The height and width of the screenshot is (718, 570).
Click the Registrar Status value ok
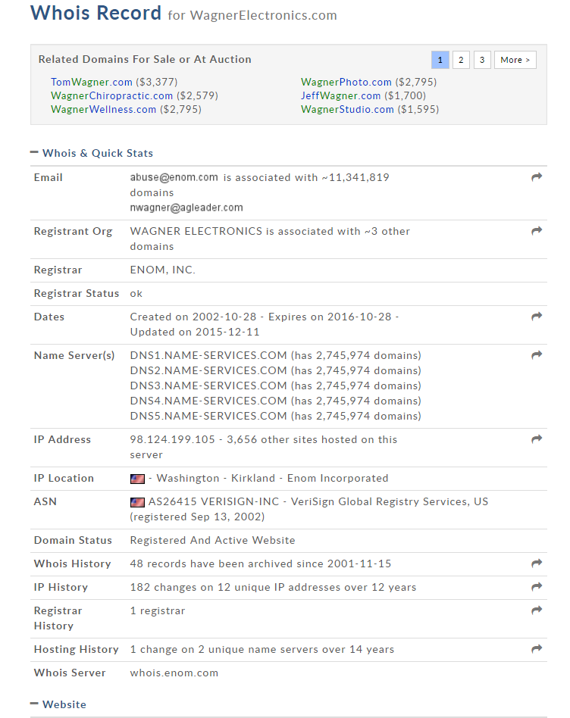coord(136,294)
